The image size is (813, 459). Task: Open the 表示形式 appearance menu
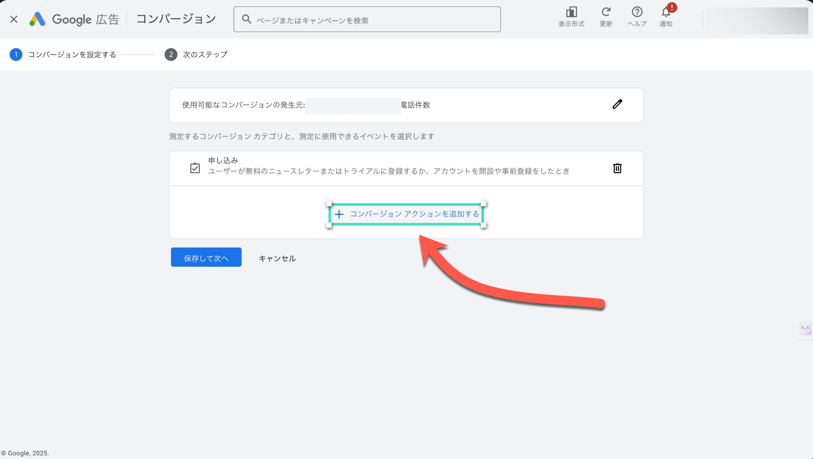click(x=571, y=17)
